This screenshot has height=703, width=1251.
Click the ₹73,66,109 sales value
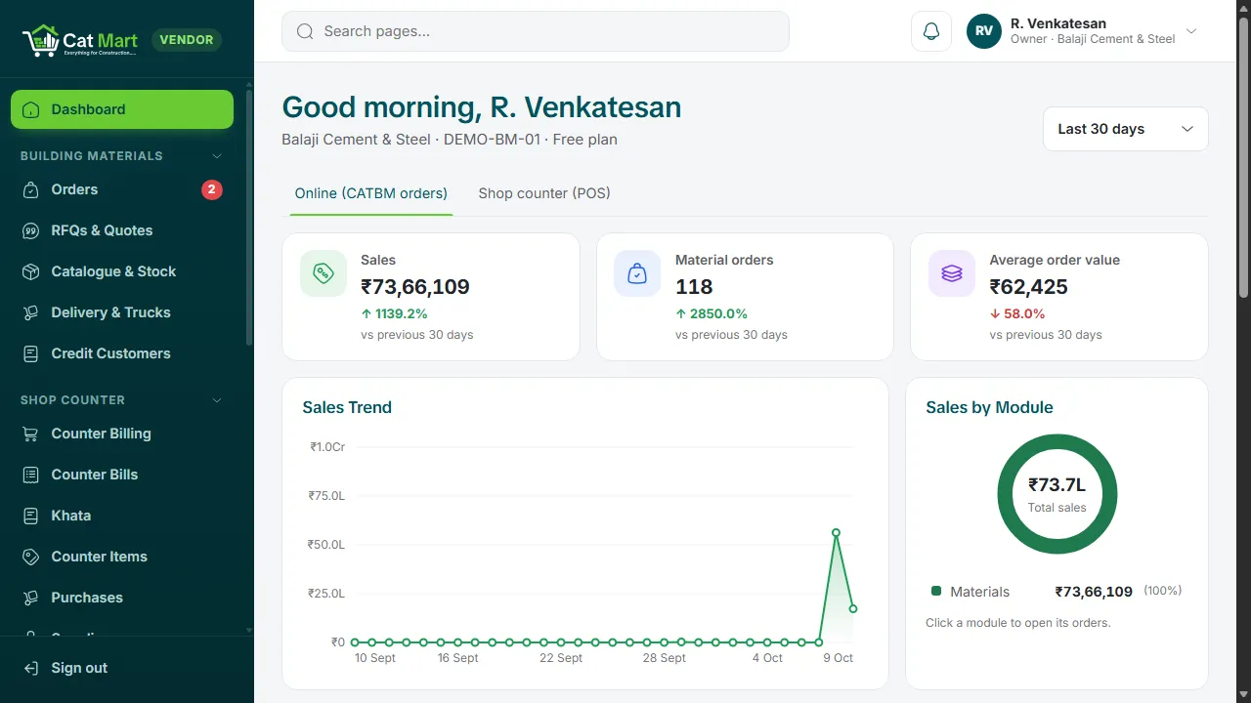click(415, 287)
